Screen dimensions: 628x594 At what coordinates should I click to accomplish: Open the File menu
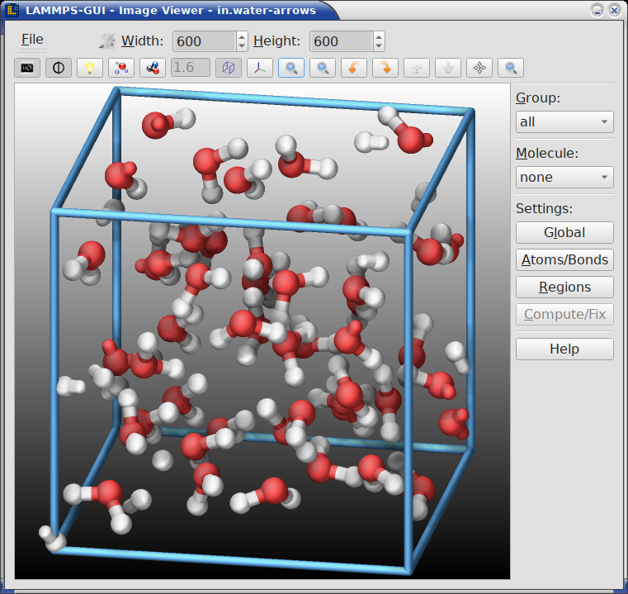click(x=32, y=40)
